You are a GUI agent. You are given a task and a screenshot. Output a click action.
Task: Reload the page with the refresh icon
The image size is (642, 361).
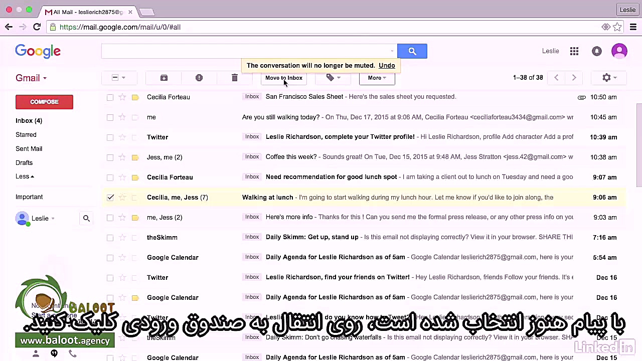[37, 27]
